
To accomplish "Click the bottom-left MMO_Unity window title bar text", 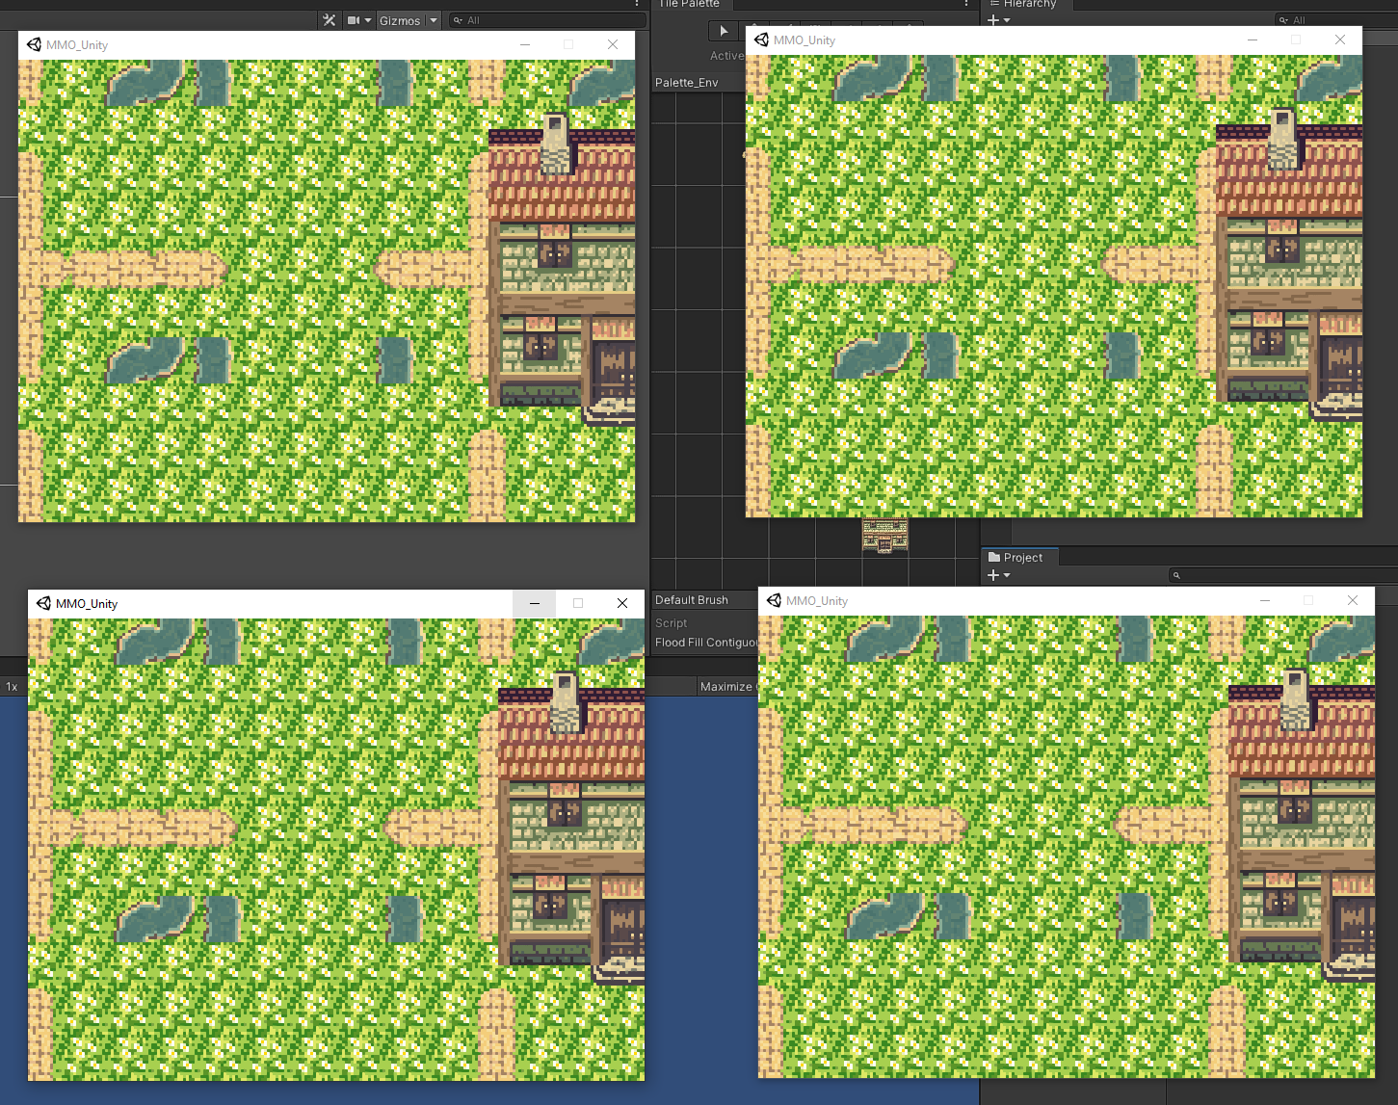I will (87, 604).
